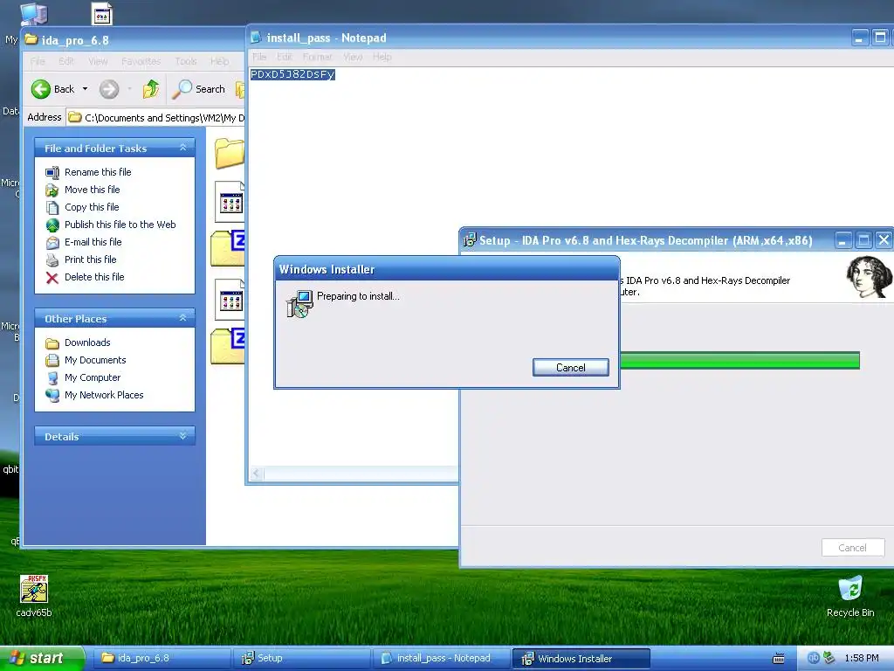Open the File menu in Notepad
Image resolution: width=894 pixels, height=671 pixels.
tap(259, 57)
